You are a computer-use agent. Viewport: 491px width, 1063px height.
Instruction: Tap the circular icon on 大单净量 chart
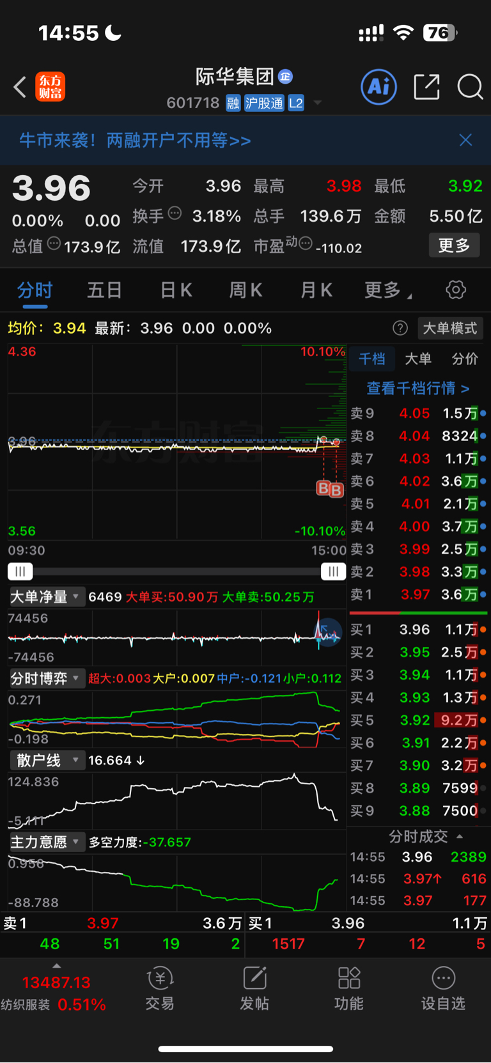tap(329, 633)
